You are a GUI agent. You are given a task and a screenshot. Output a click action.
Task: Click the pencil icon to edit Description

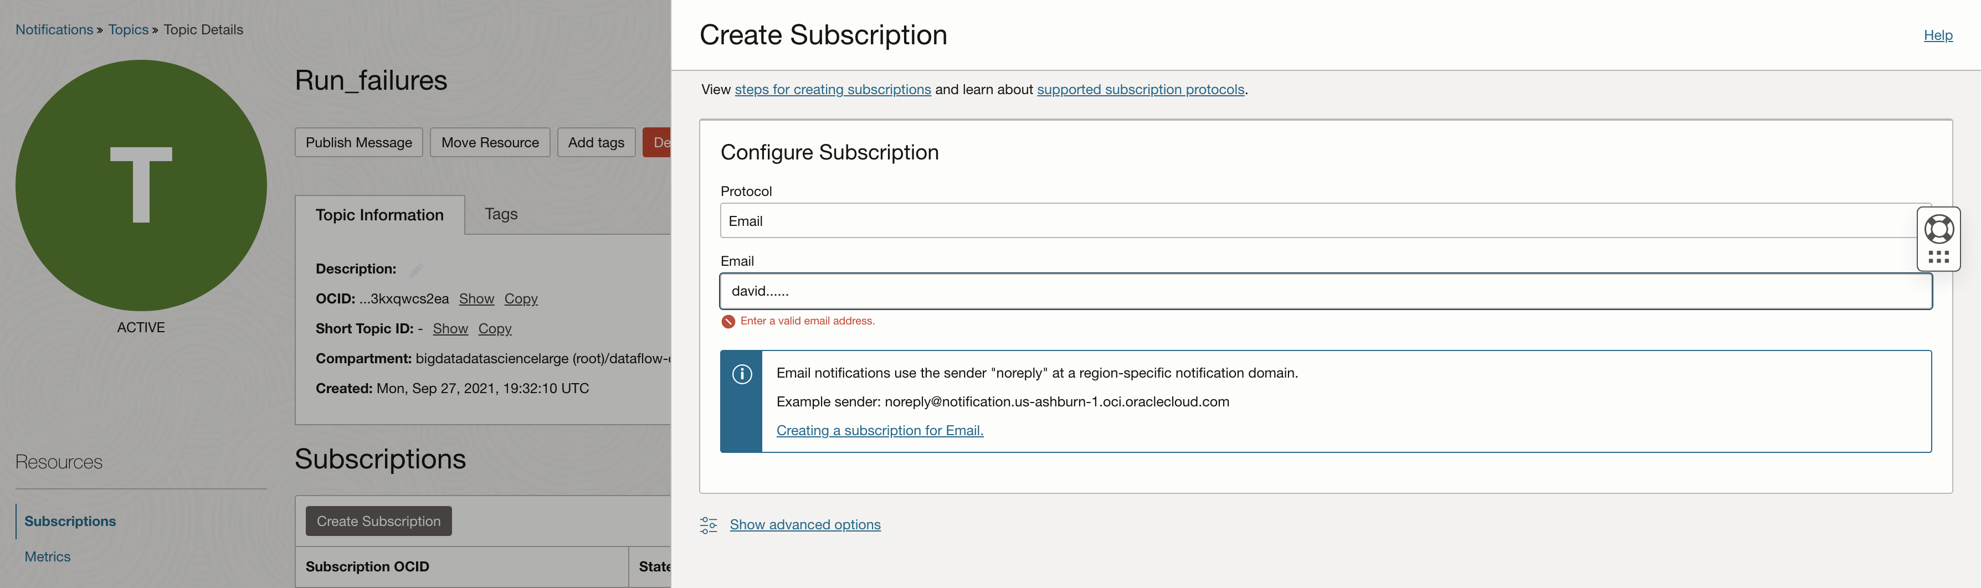(415, 269)
